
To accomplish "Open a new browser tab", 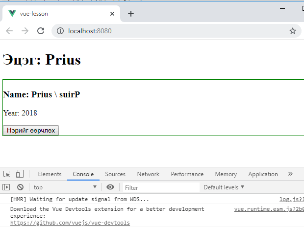I will click(131, 14).
